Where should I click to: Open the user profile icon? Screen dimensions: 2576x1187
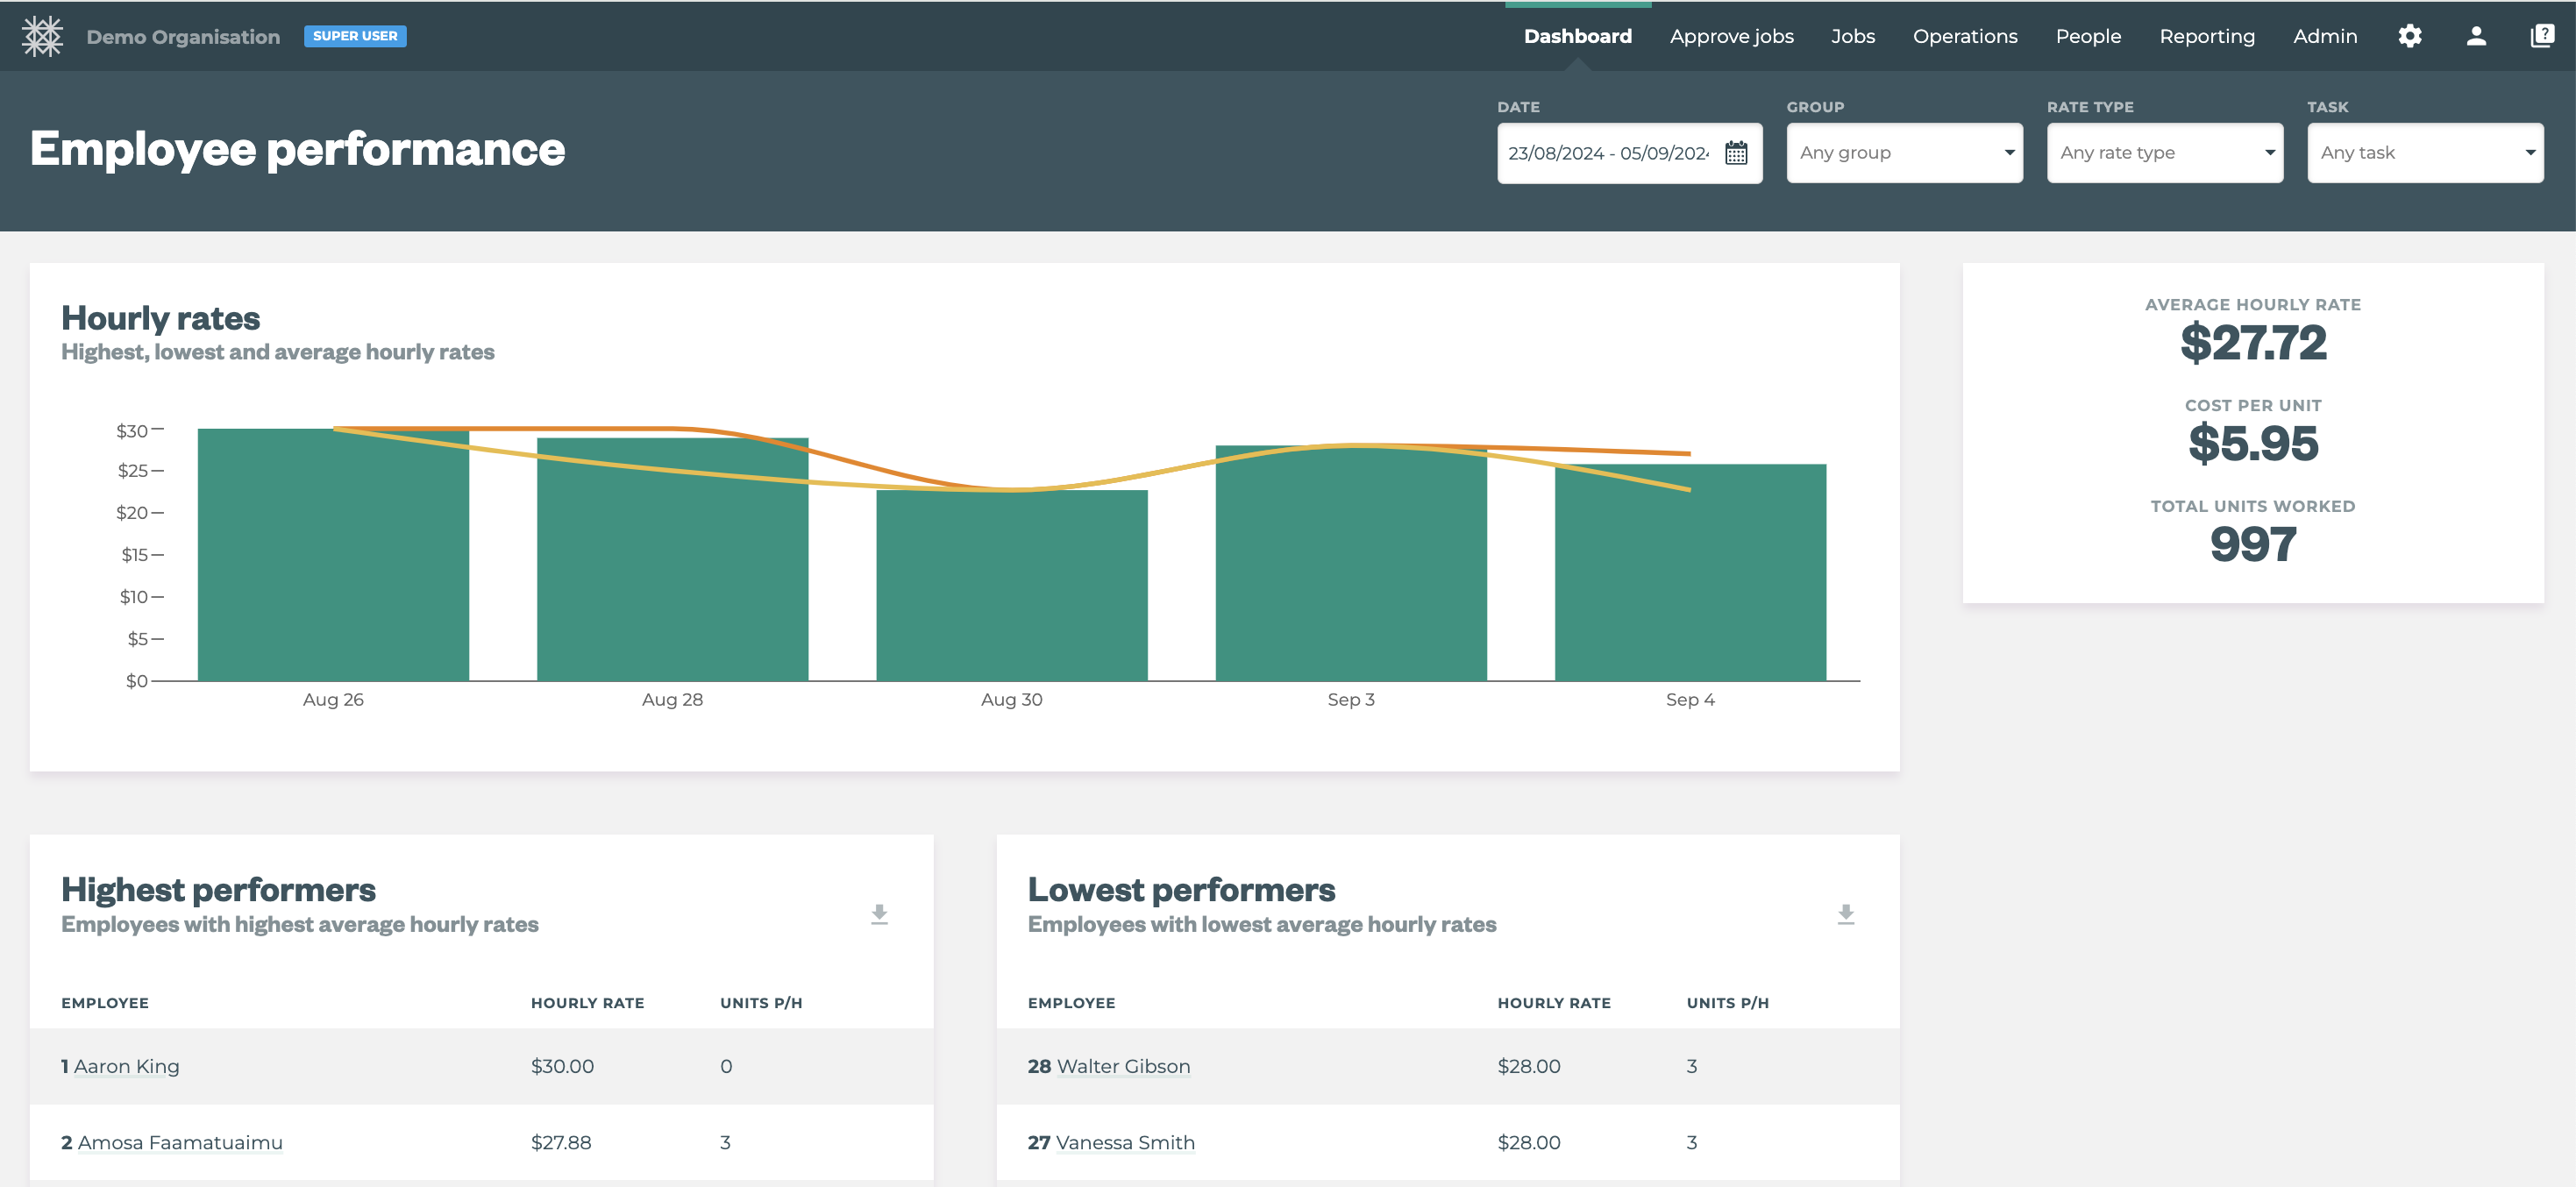point(2476,36)
